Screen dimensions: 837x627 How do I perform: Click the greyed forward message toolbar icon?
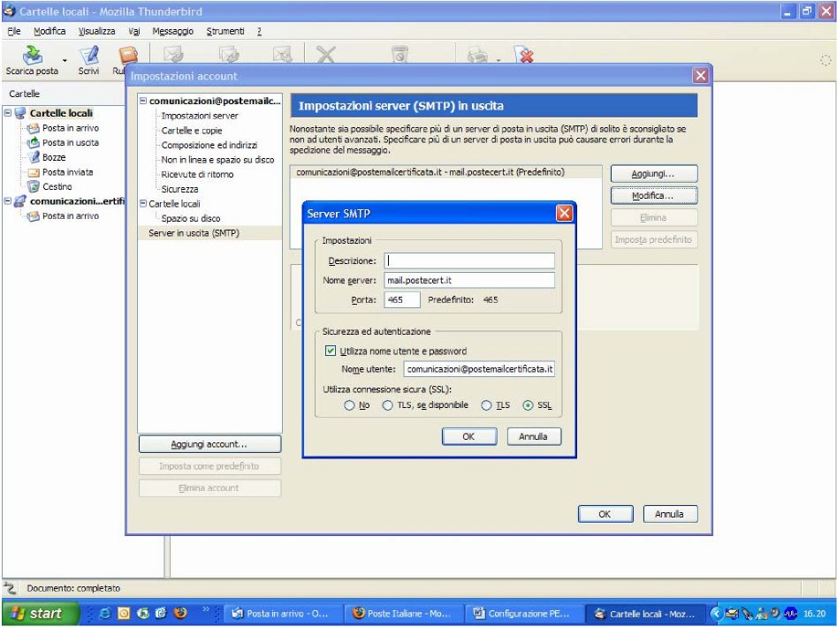tap(282, 55)
